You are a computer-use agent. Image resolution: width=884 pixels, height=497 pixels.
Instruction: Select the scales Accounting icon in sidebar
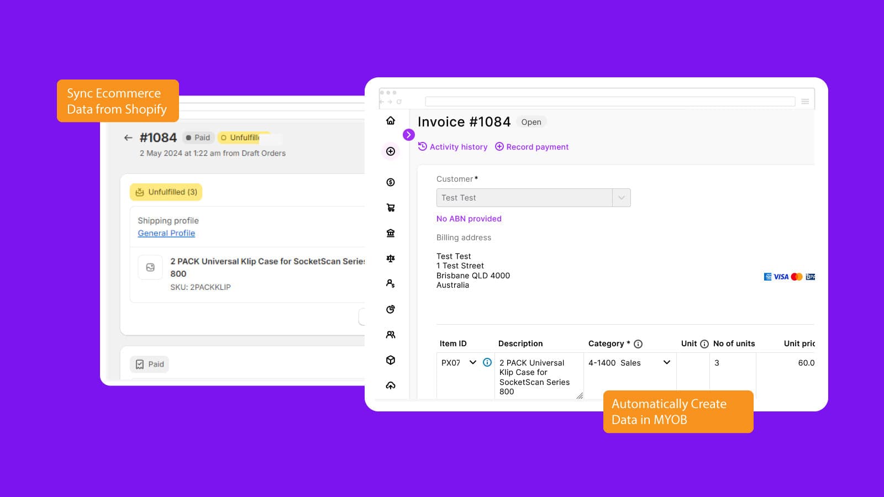coord(391,258)
